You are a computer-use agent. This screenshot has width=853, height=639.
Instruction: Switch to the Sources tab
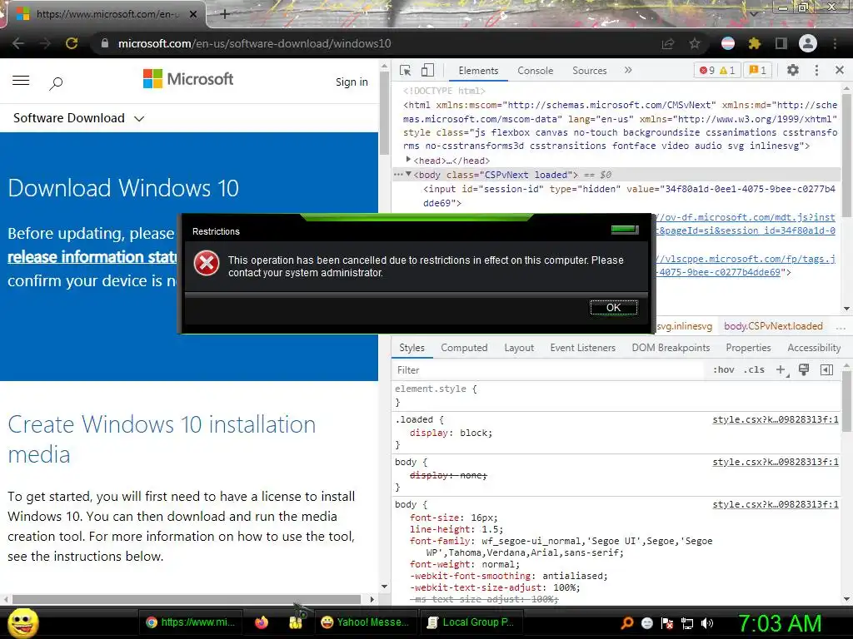(589, 71)
